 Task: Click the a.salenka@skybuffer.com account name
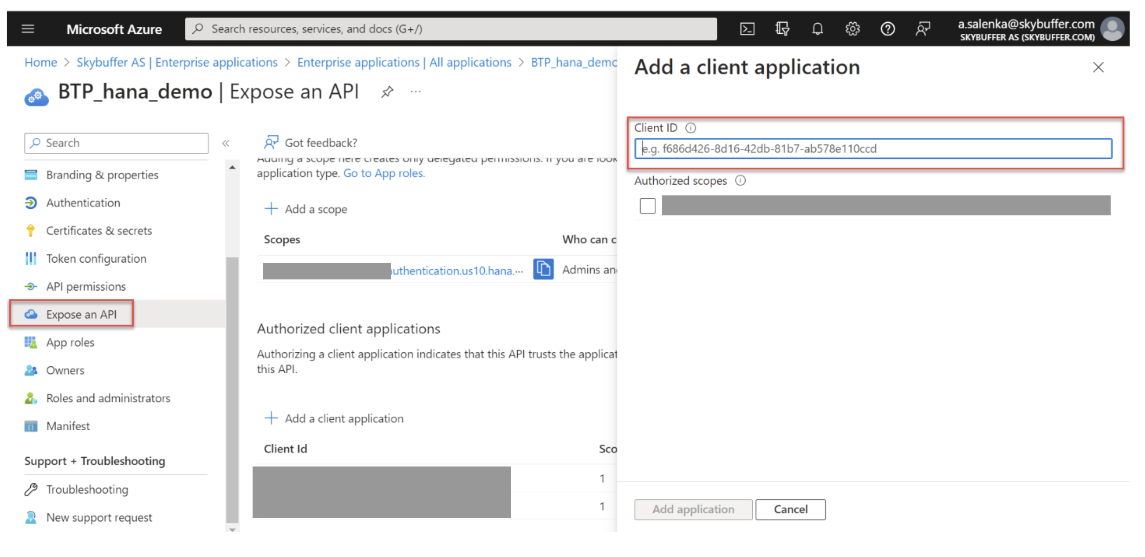1026,24
